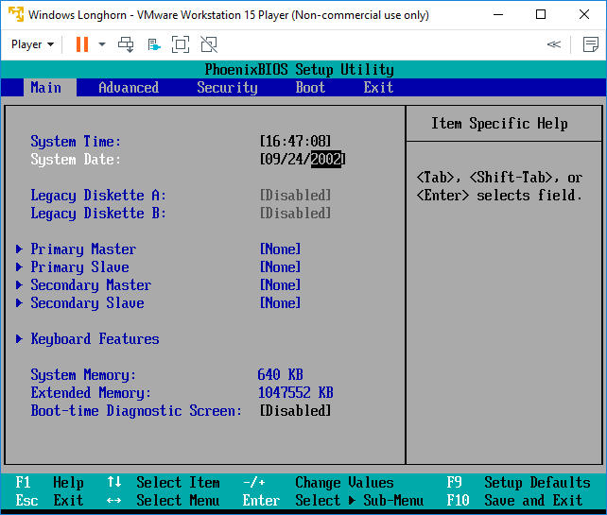607x515 pixels.
Task: Open Keyboard Features entry
Action: coord(95,339)
